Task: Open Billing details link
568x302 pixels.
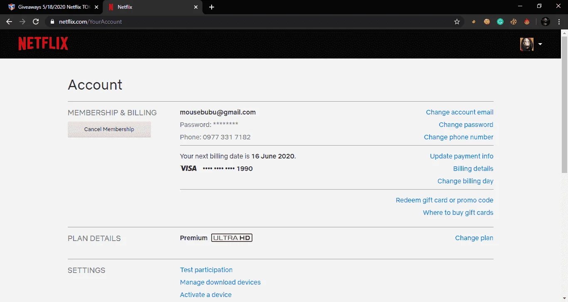Action: point(473,169)
